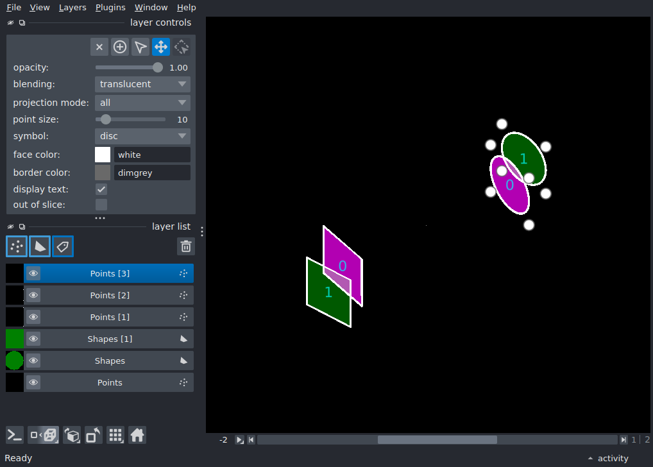Image resolution: width=653 pixels, height=467 pixels.
Task: Create a new shapes layer
Action: coord(40,246)
